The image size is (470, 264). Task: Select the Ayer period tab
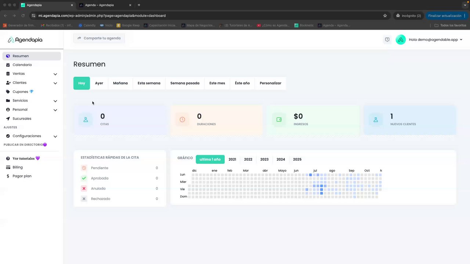click(x=99, y=83)
